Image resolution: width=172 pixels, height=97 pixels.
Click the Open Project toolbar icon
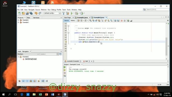27,13
